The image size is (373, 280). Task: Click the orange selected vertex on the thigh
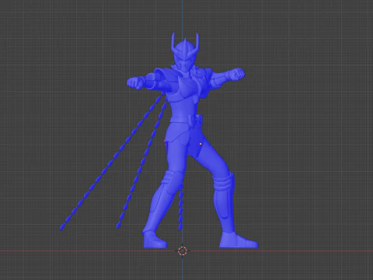pos(200,144)
